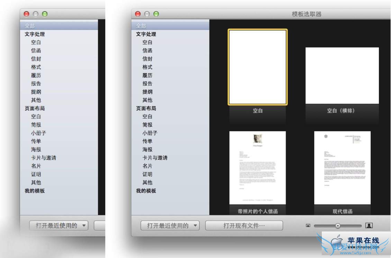The width and height of the screenshot is (391, 258).
Task: Select 履历 category in the 模板选取器 window sidebar
Action: point(147,75)
